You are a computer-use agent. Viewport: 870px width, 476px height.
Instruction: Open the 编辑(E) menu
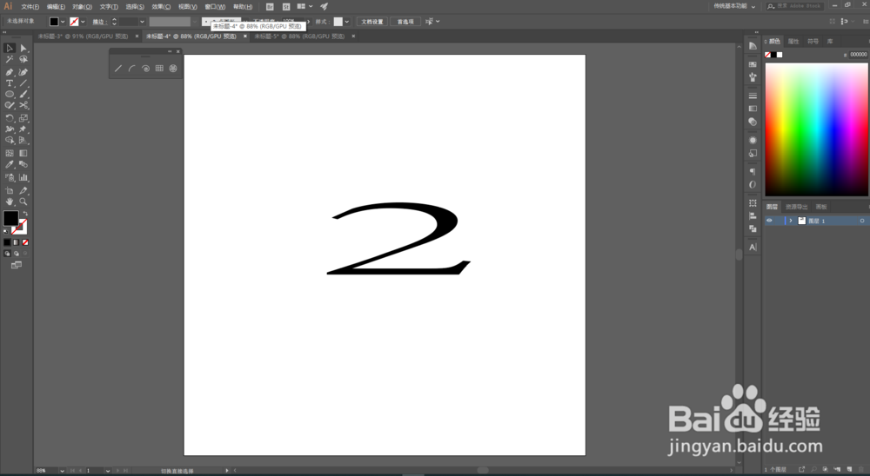pyautogui.click(x=56, y=7)
